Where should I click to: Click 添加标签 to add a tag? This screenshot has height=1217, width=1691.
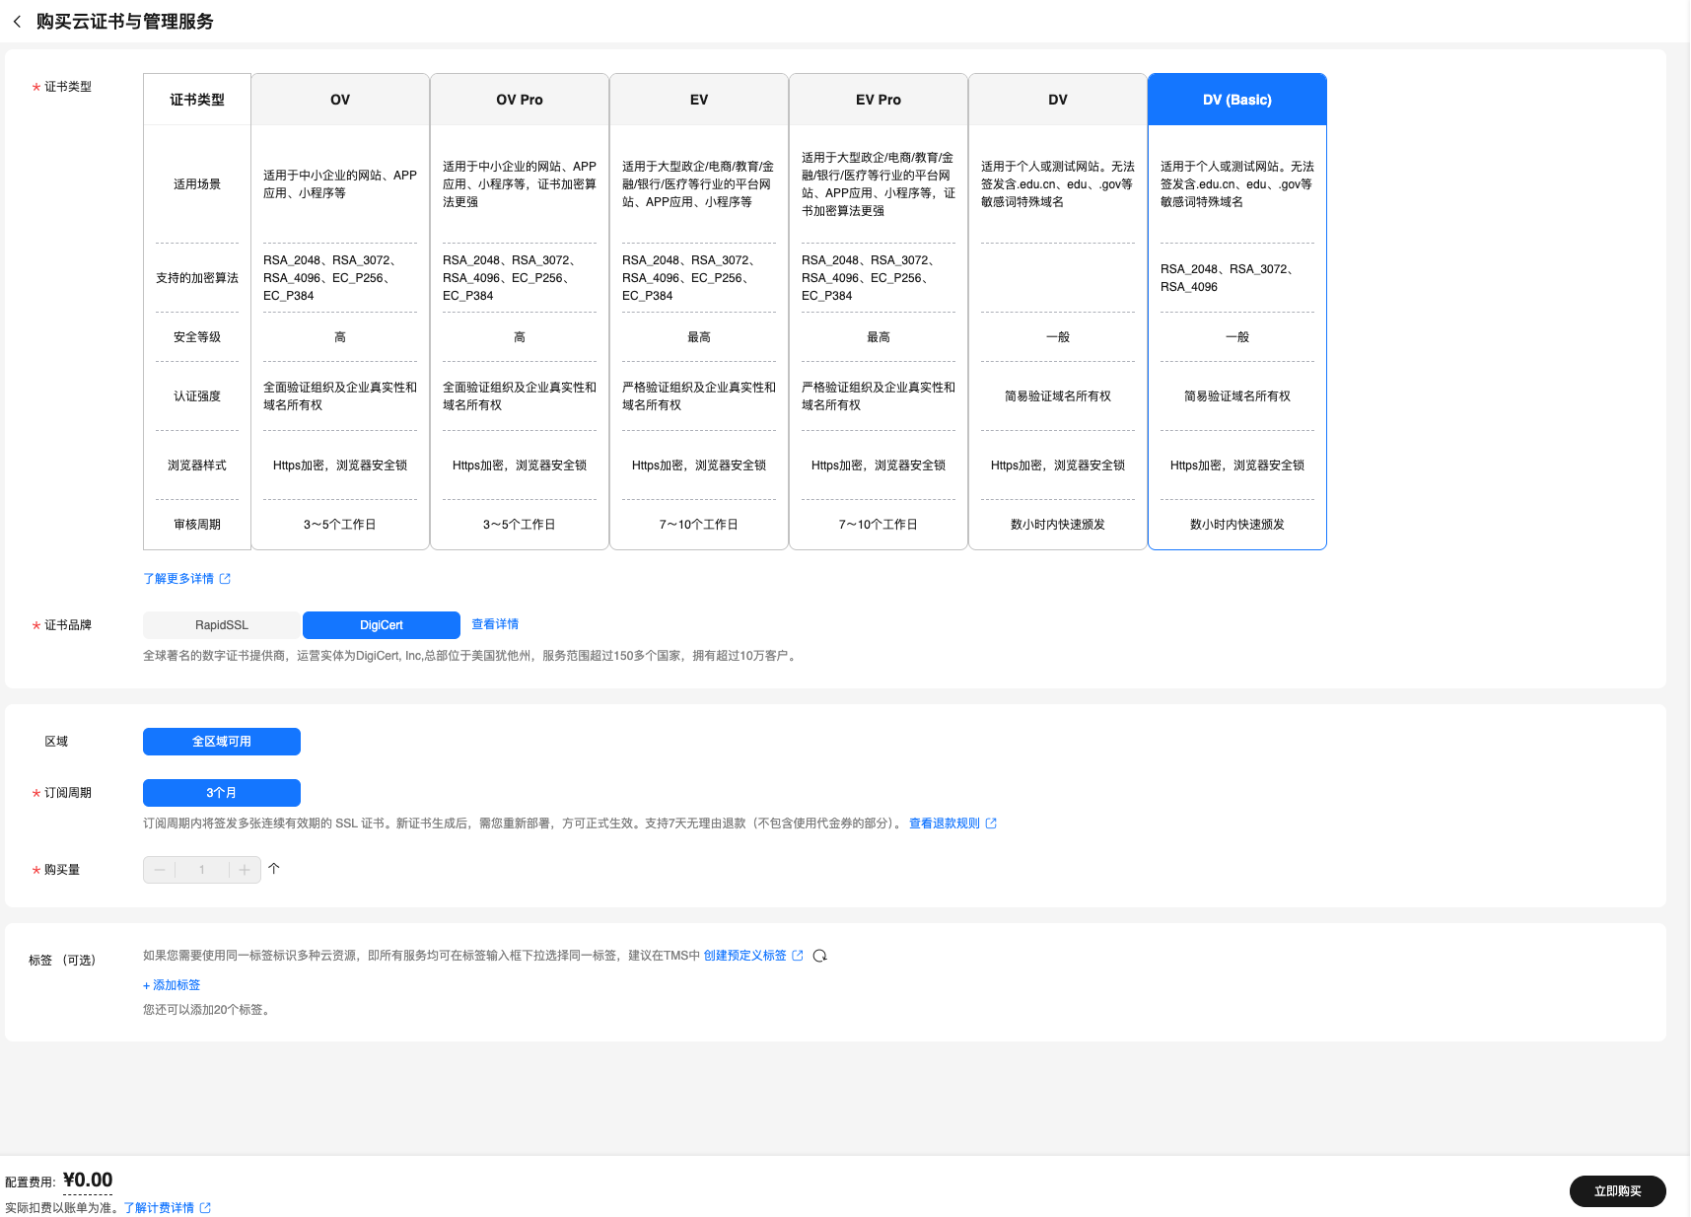pos(172,985)
